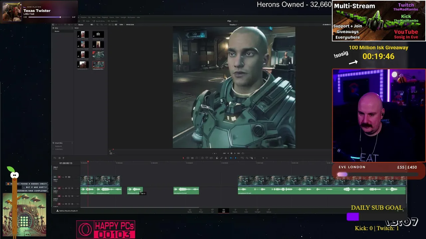Toggle the Linked Selection chain icon
Image resolution: width=426 pixels, height=239 pixels.
(221, 158)
